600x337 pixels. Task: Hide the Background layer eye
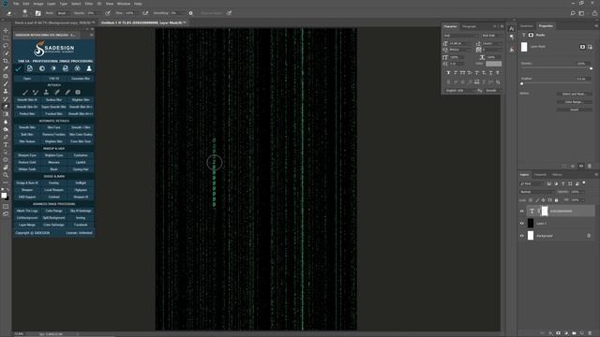pos(521,236)
